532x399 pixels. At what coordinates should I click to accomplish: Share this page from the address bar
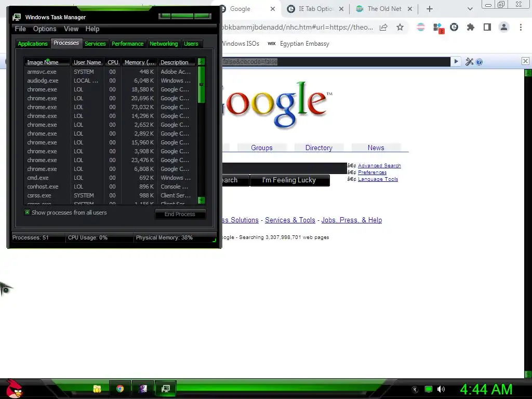383,27
